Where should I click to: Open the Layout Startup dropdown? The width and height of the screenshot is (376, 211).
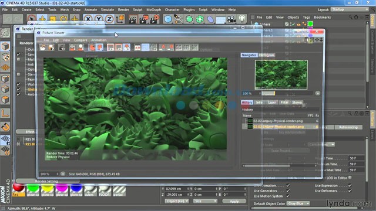click(350, 9)
